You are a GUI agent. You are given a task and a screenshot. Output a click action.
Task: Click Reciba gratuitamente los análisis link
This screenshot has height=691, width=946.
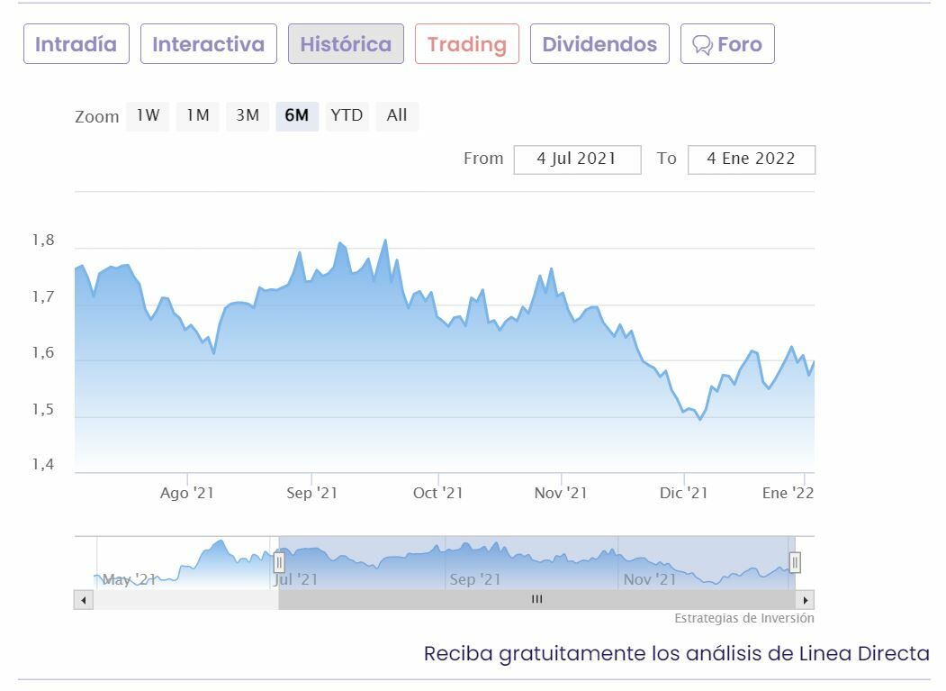click(676, 654)
